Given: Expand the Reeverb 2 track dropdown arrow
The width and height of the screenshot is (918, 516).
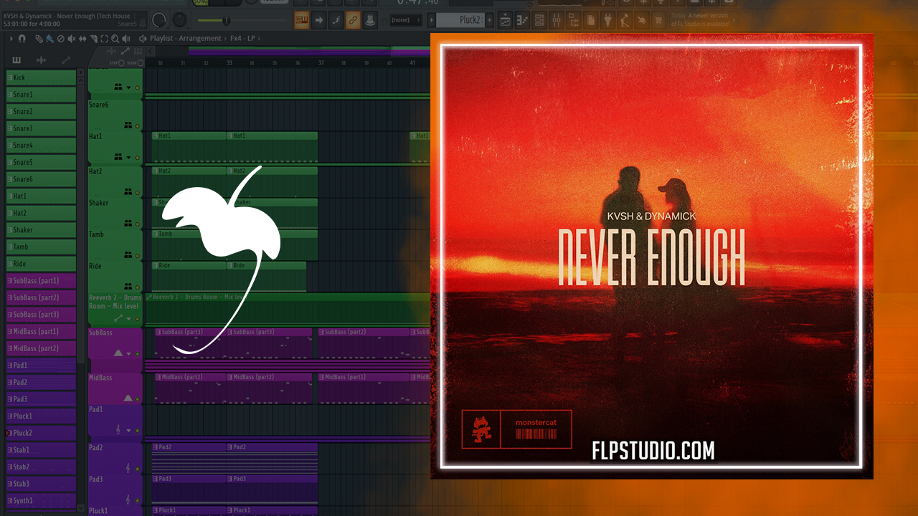Looking at the screenshot, I should [128, 318].
